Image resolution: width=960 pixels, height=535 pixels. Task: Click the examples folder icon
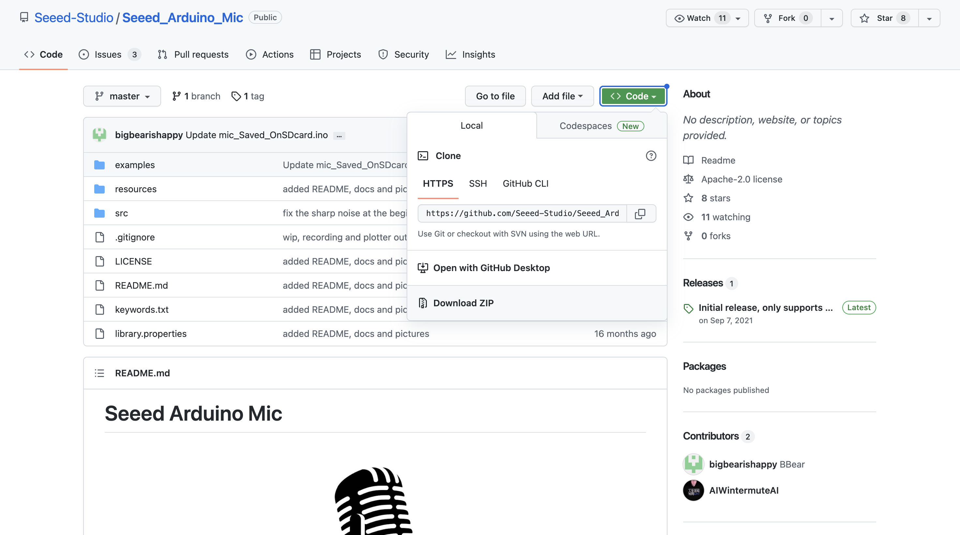point(99,165)
